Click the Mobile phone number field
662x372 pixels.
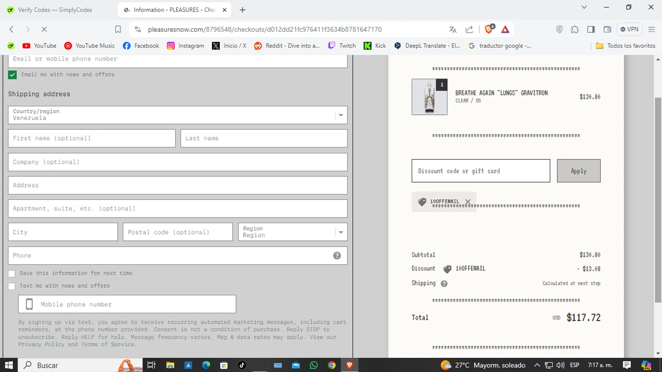click(127, 304)
